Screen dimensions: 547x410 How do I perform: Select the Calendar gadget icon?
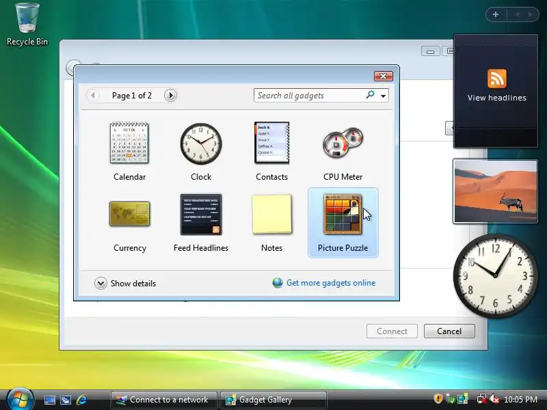(x=129, y=143)
